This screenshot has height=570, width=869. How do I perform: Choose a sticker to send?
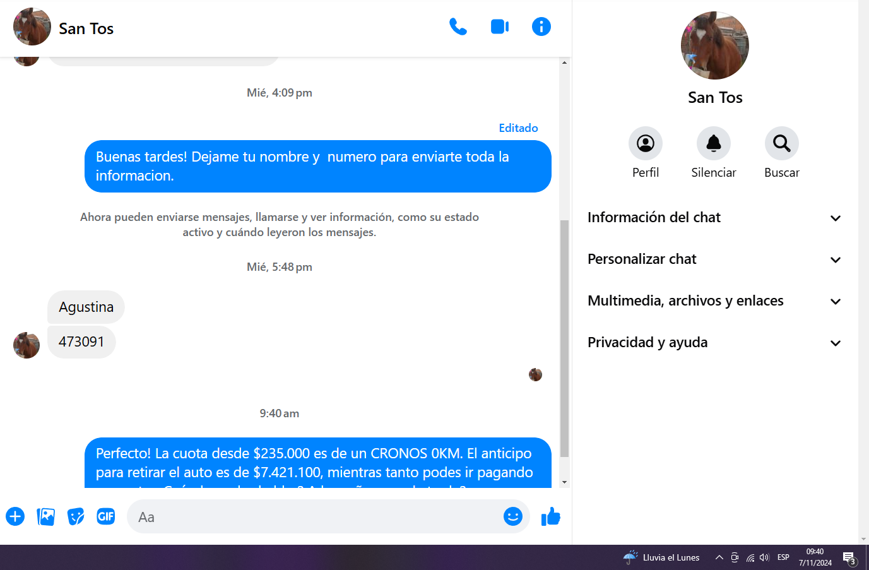pyautogui.click(x=76, y=517)
